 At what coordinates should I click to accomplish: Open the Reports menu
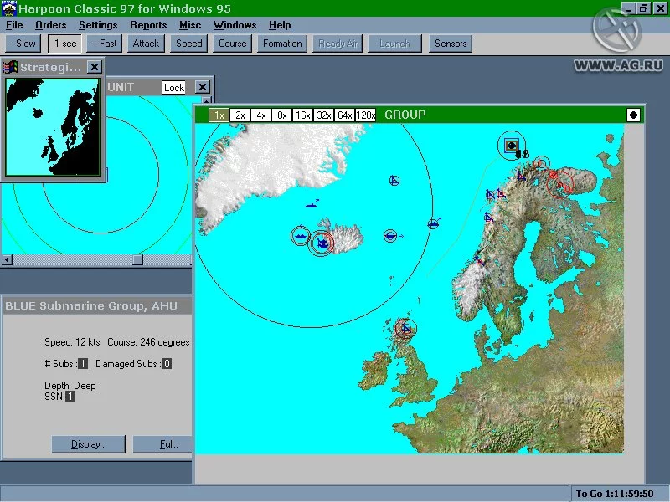(148, 25)
